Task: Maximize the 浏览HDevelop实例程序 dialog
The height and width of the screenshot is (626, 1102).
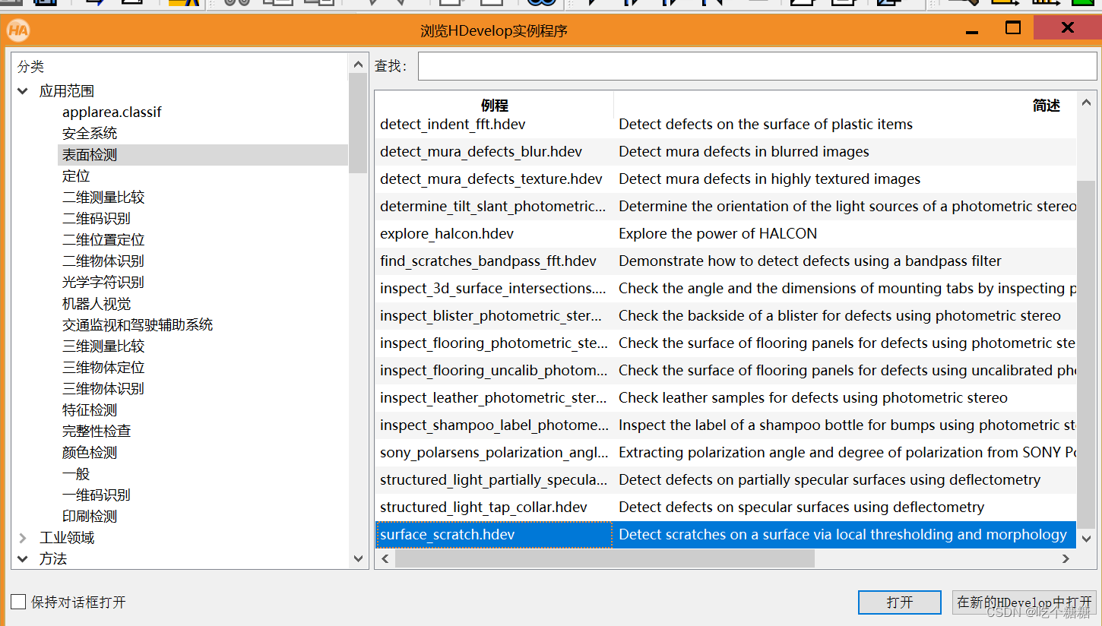Action: coord(1013,28)
